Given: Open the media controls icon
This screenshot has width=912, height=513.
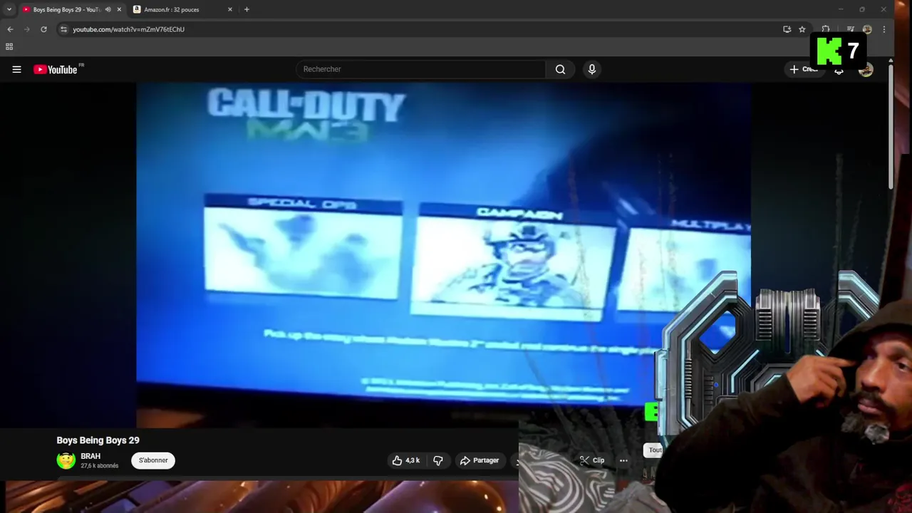Looking at the screenshot, I should pyautogui.click(x=851, y=29).
